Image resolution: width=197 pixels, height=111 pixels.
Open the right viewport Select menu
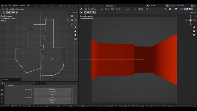pos(107,9)
